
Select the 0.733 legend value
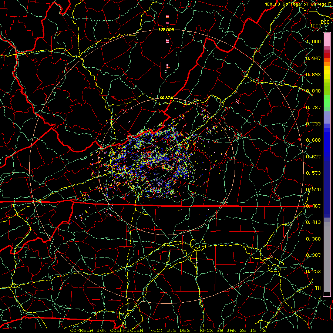[313, 124]
